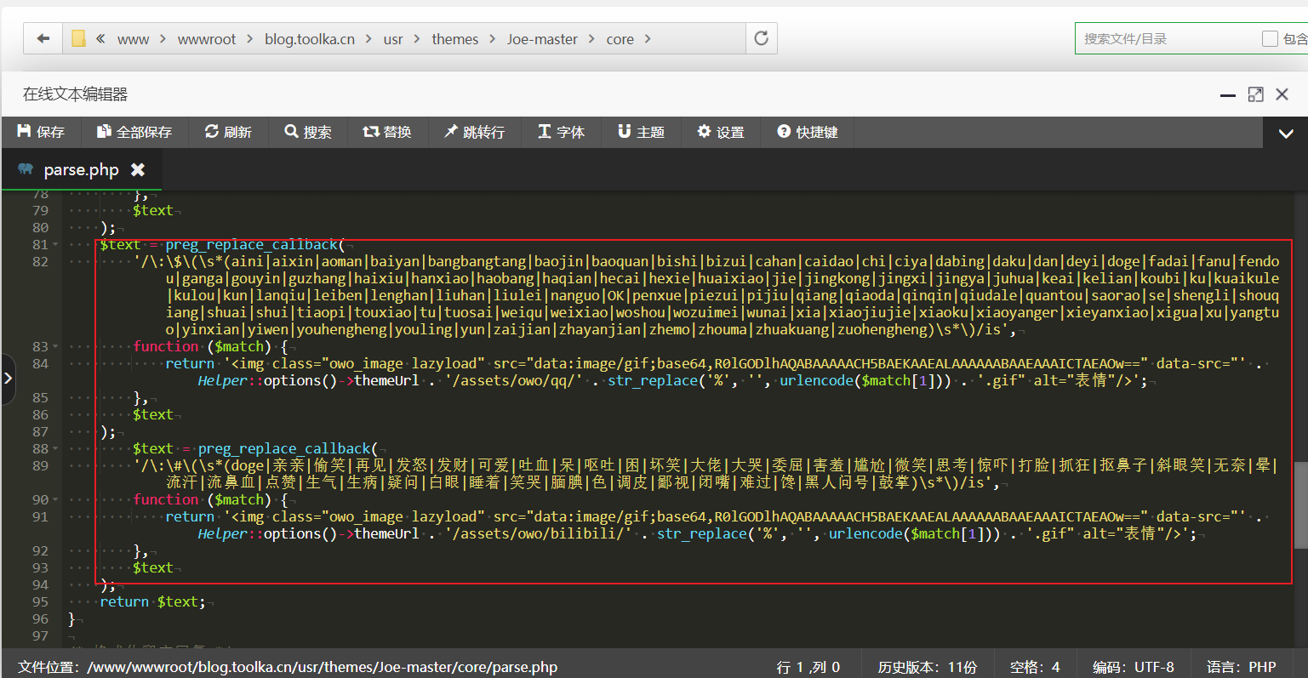The height and width of the screenshot is (678, 1308).
Task: Fold code at line 83
Action: coord(56,347)
